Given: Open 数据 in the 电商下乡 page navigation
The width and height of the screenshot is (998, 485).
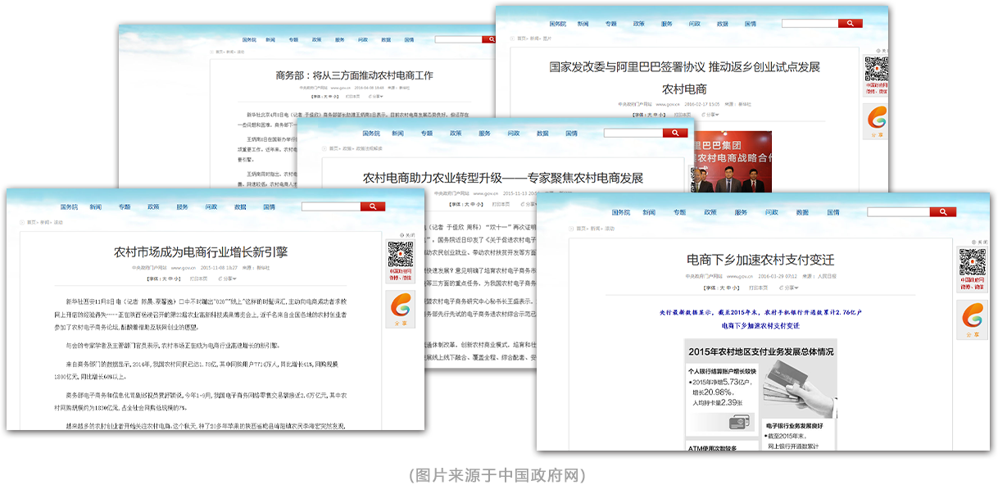Looking at the screenshot, I should pos(802,212).
